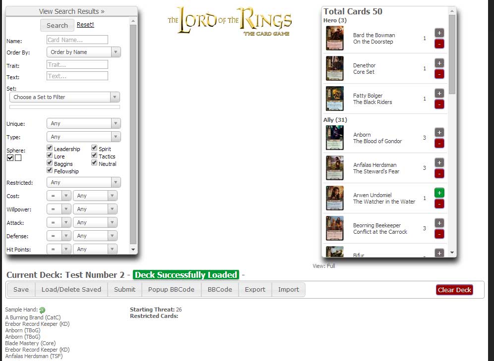494x361 pixels.
Task: Open the Type dropdown
Action: click(x=84, y=137)
